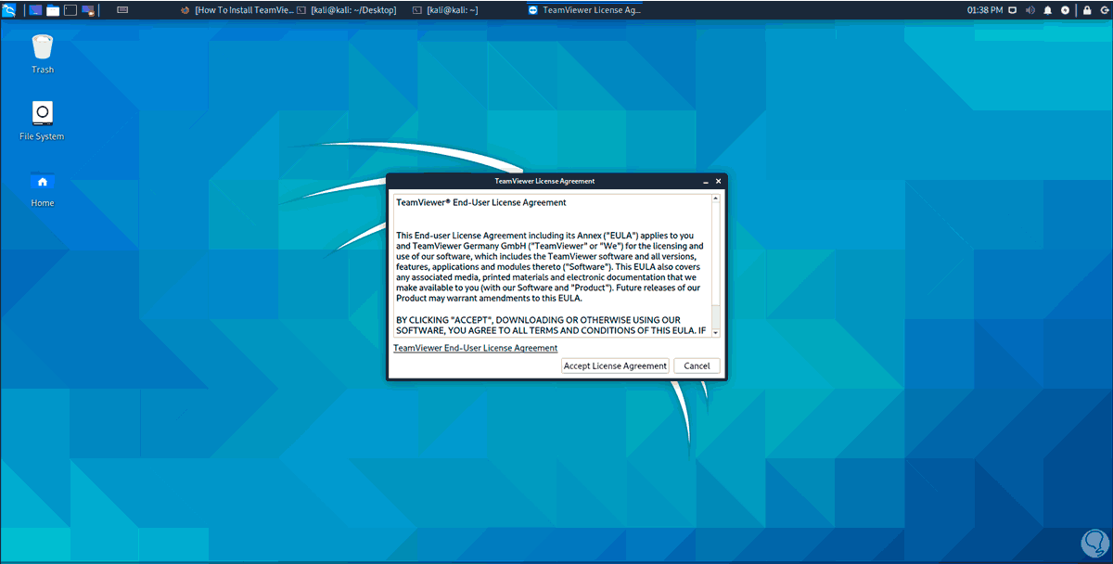
Task: Select TeamViewer License Agreement taskbar entry
Action: (584, 10)
